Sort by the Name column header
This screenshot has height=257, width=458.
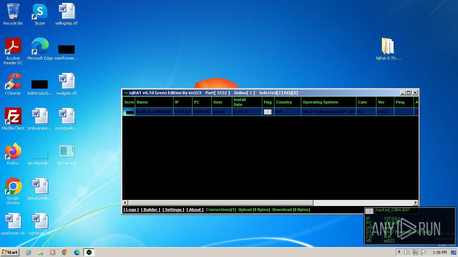click(154, 102)
